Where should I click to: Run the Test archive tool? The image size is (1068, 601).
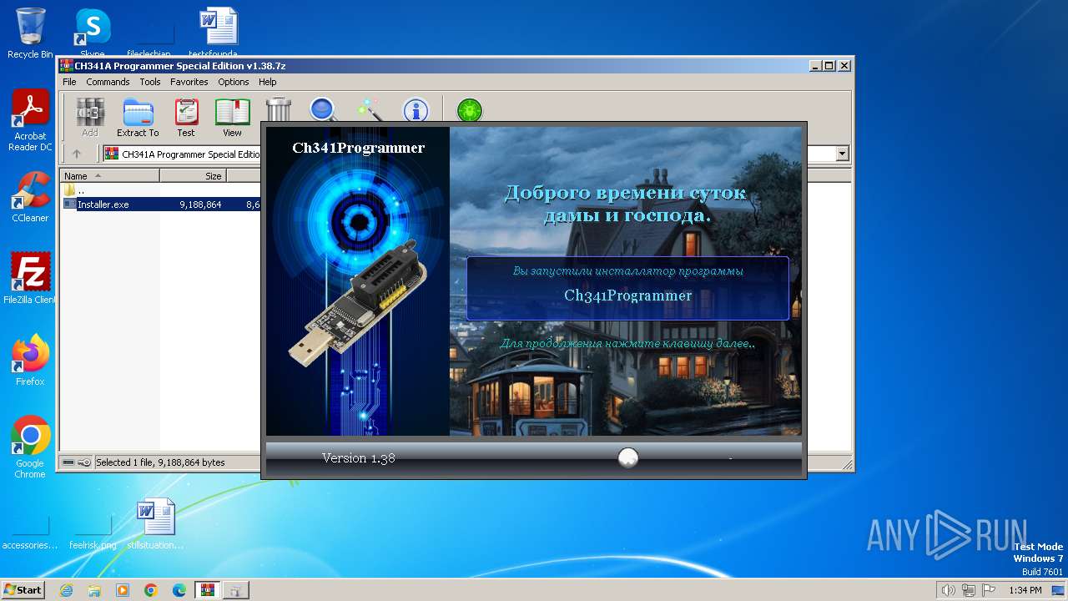186,117
